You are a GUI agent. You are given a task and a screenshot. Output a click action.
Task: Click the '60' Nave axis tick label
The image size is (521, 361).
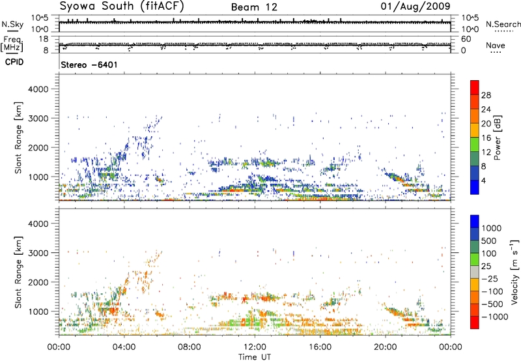(x=466, y=39)
